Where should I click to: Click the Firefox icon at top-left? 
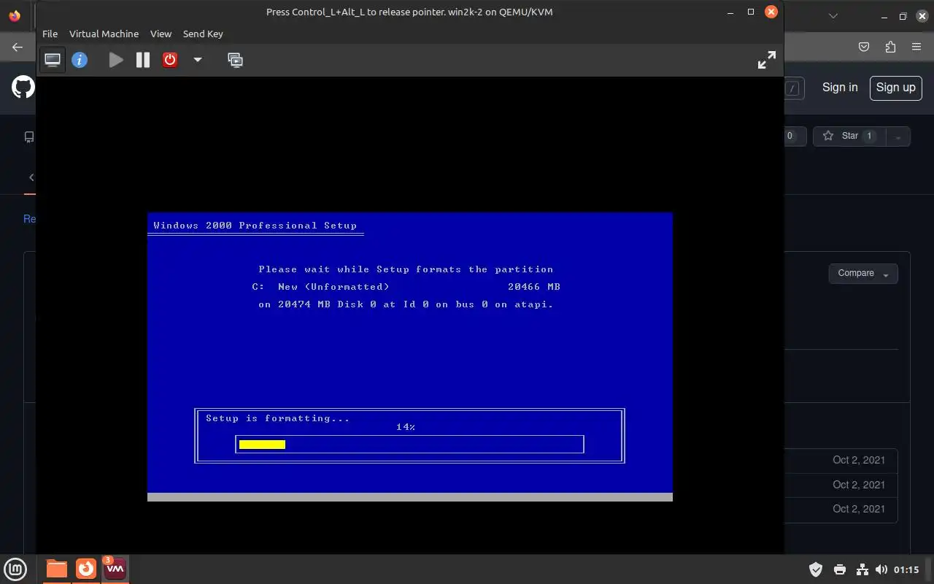(x=15, y=15)
